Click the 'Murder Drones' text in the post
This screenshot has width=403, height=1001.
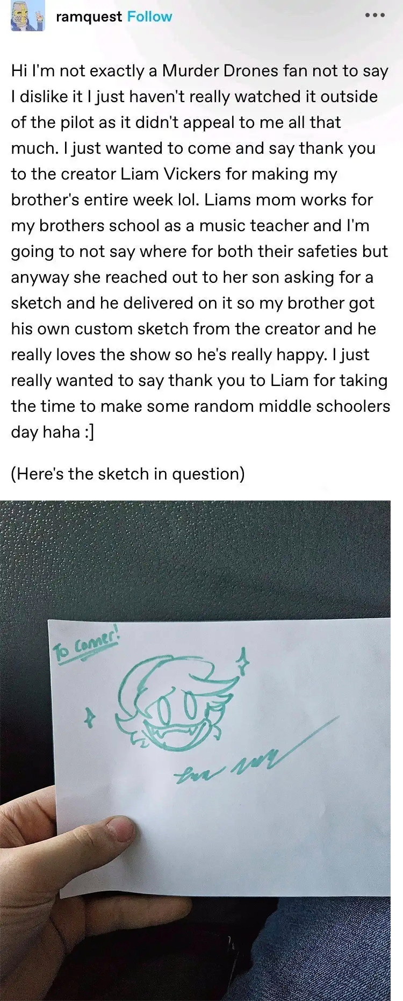[220, 71]
